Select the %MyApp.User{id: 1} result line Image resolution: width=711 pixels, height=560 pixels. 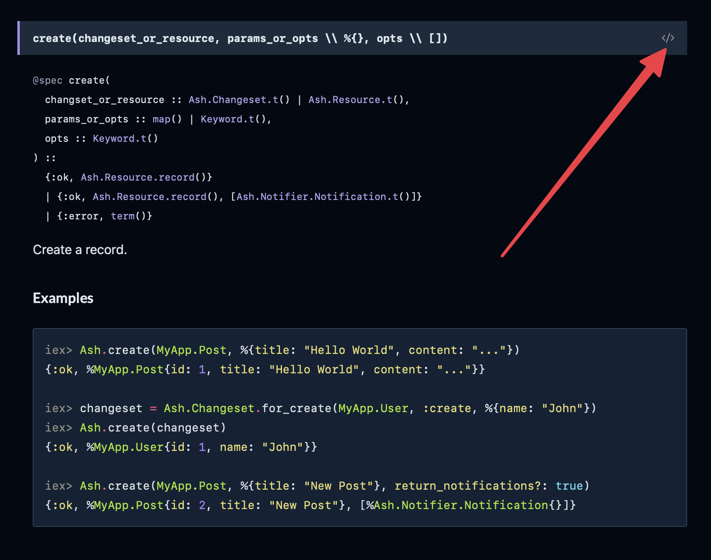coord(178,447)
